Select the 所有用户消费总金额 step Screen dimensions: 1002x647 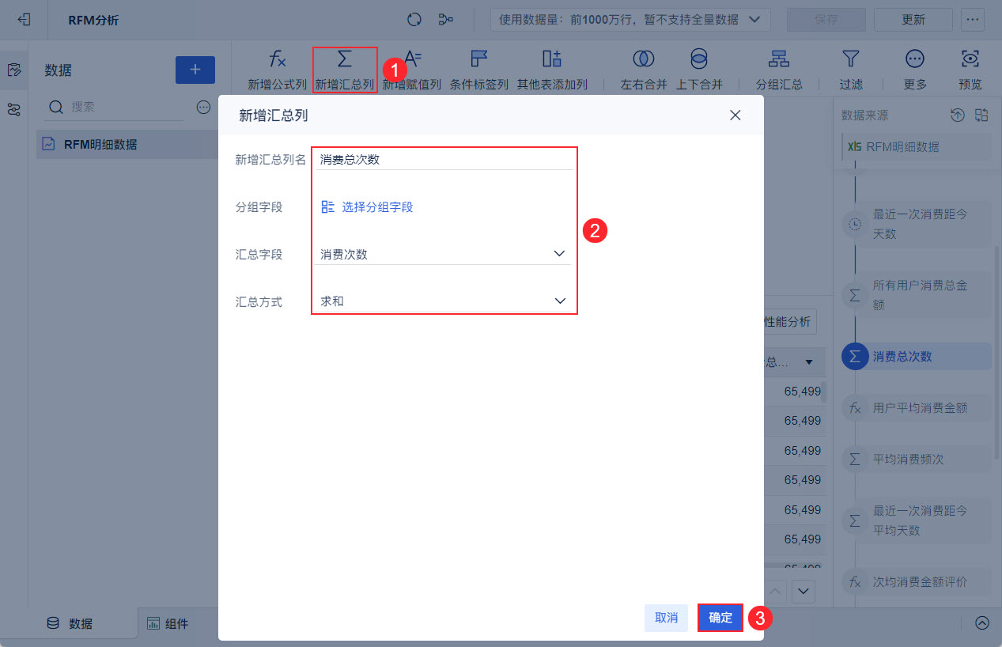[x=917, y=295]
